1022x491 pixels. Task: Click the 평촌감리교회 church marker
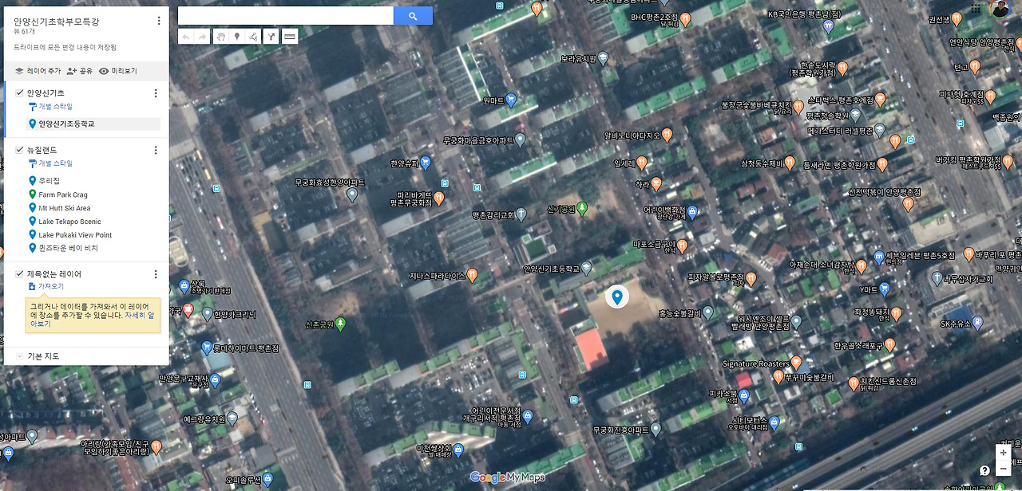click(x=521, y=214)
